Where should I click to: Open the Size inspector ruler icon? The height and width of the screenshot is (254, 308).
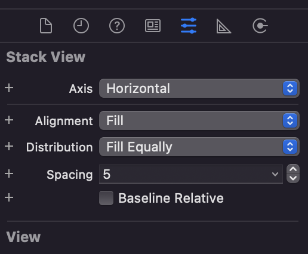[x=224, y=26]
